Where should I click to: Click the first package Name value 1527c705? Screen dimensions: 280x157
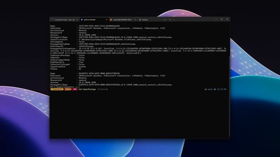click(x=99, y=26)
